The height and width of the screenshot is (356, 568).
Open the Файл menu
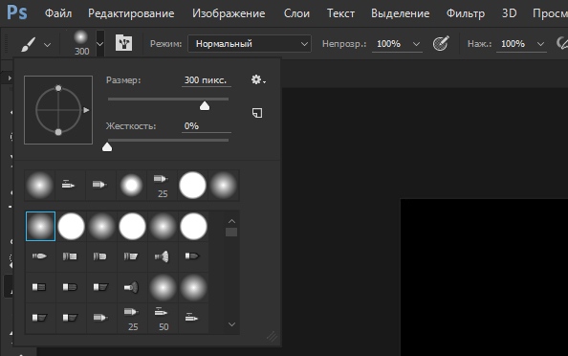click(x=58, y=13)
